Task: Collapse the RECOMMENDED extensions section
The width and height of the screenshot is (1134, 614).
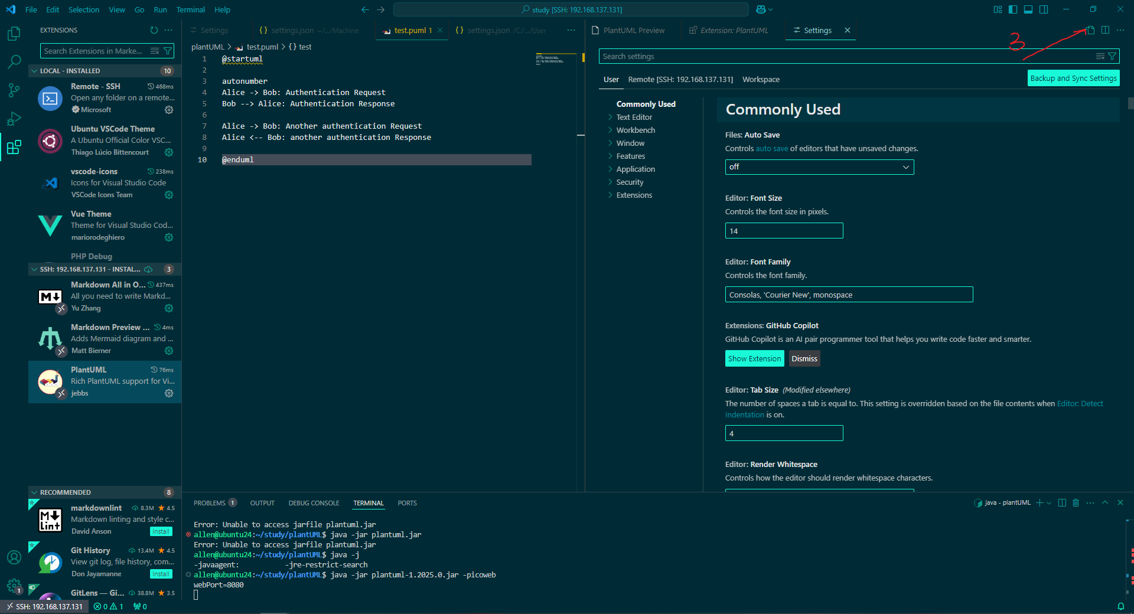Action: point(65,492)
